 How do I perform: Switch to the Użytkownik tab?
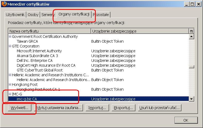point(15,14)
